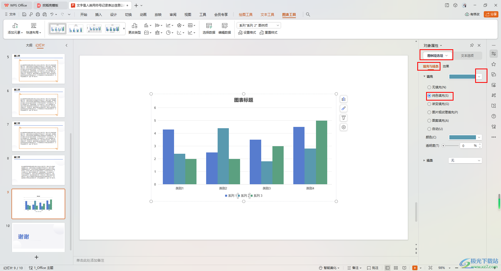
Task: Switch to Outline tab in slide panel
Action: (x=29, y=45)
